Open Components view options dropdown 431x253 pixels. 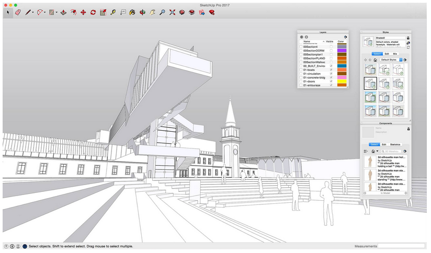[x=365, y=152]
